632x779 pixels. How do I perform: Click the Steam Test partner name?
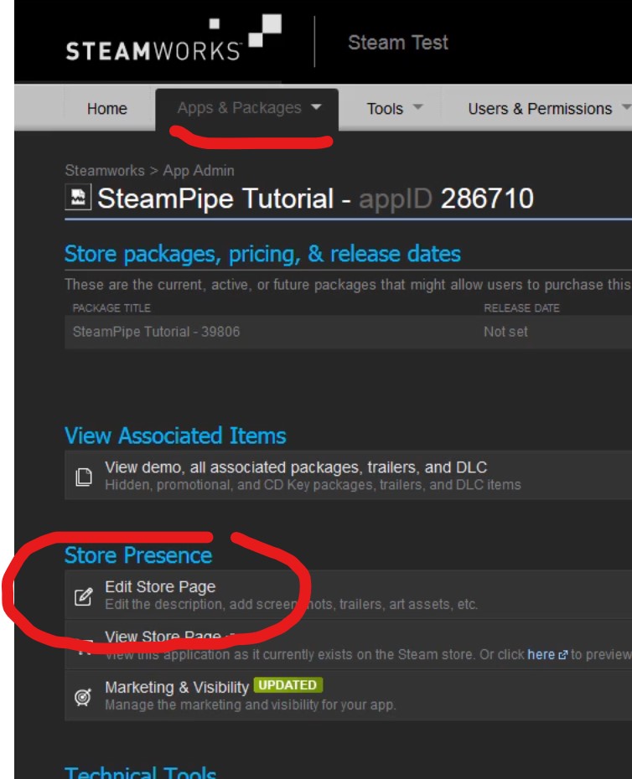click(398, 43)
